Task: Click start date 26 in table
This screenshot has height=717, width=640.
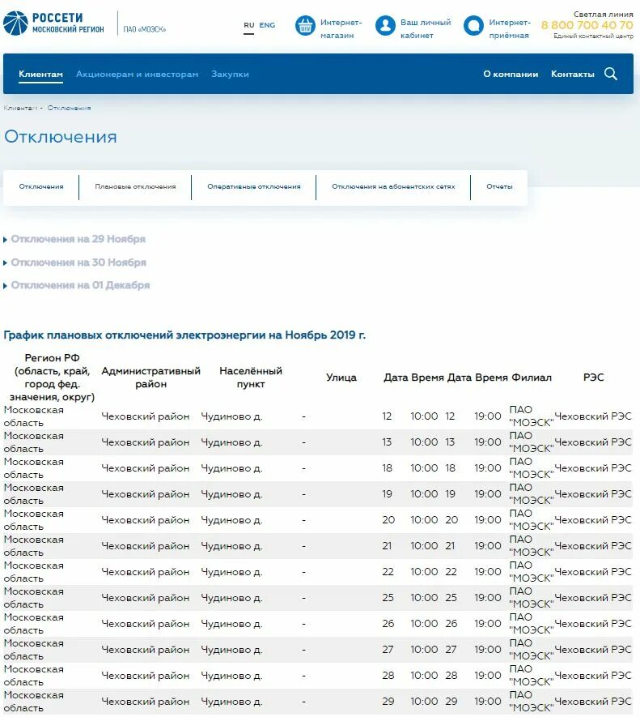Action: pos(388,624)
